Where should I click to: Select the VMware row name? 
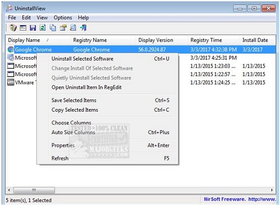[x=25, y=82]
